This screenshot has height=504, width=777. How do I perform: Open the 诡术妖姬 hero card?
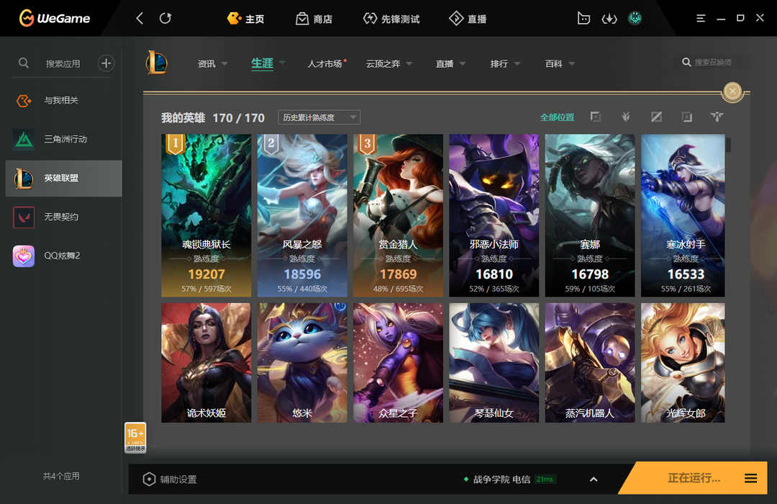pyautogui.click(x=206, y=363)
